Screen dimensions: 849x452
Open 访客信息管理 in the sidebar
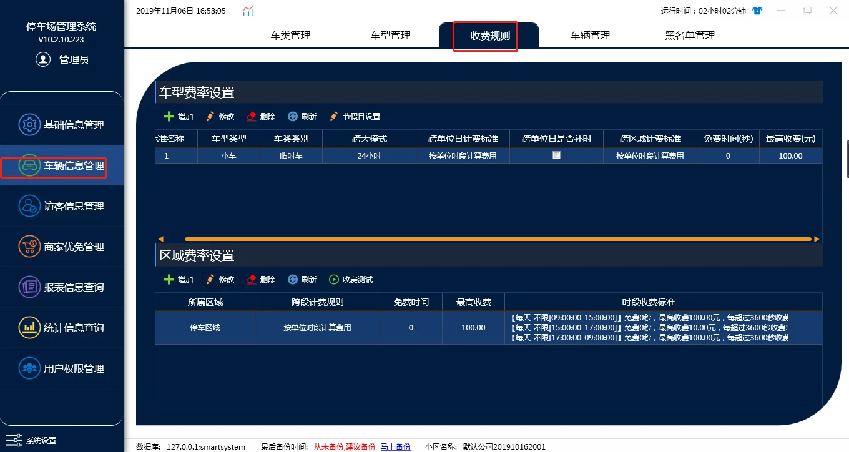pyautogui.click(x=61, y=206)
